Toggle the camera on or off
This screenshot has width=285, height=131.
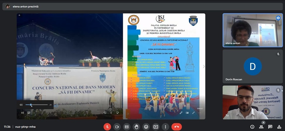(x=117, y=127)
